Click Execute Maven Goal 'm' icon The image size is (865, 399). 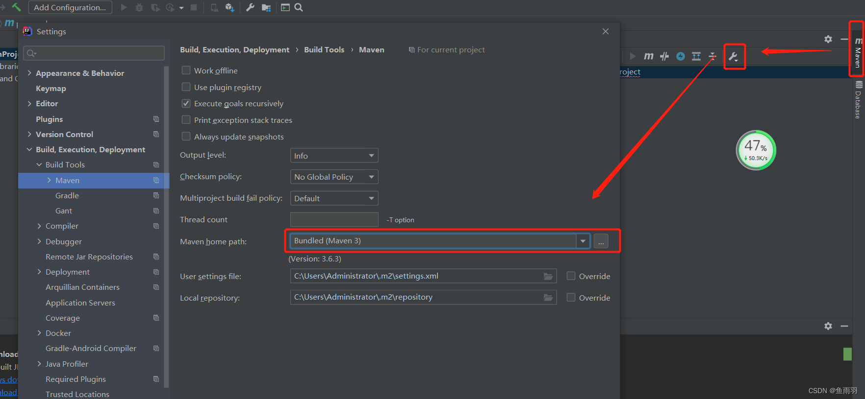coord(648,56)
